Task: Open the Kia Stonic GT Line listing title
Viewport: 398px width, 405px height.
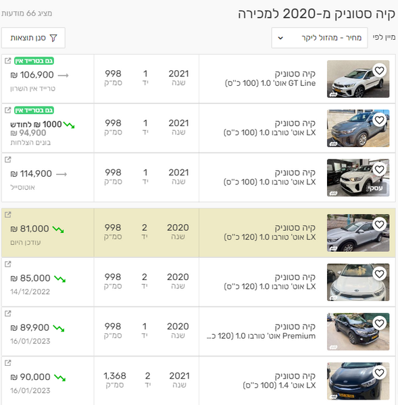Action: click(x=270, y=78)
